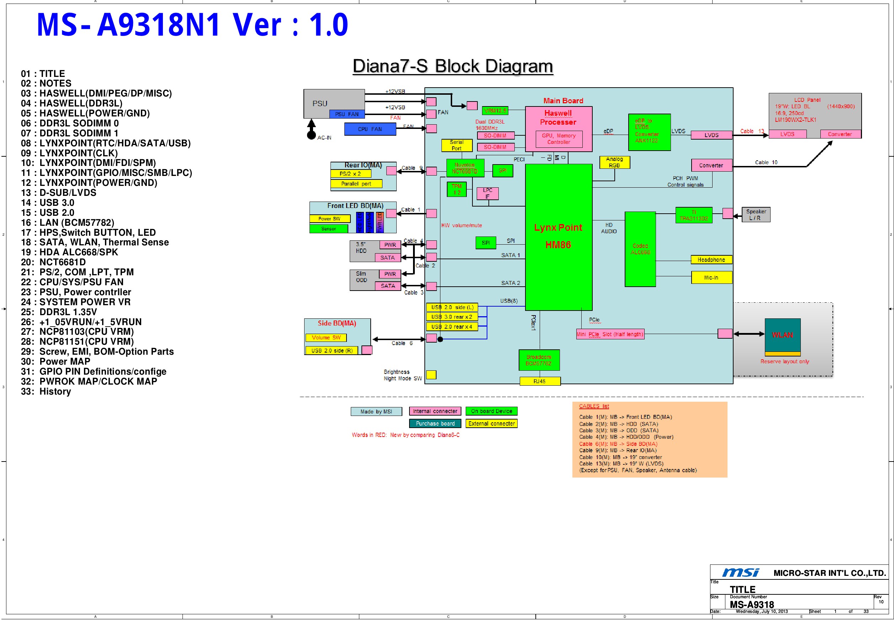
Task: Select 'Cable 6(M): MB -> Side BD(MA)' line
Action: pos(618,444)
